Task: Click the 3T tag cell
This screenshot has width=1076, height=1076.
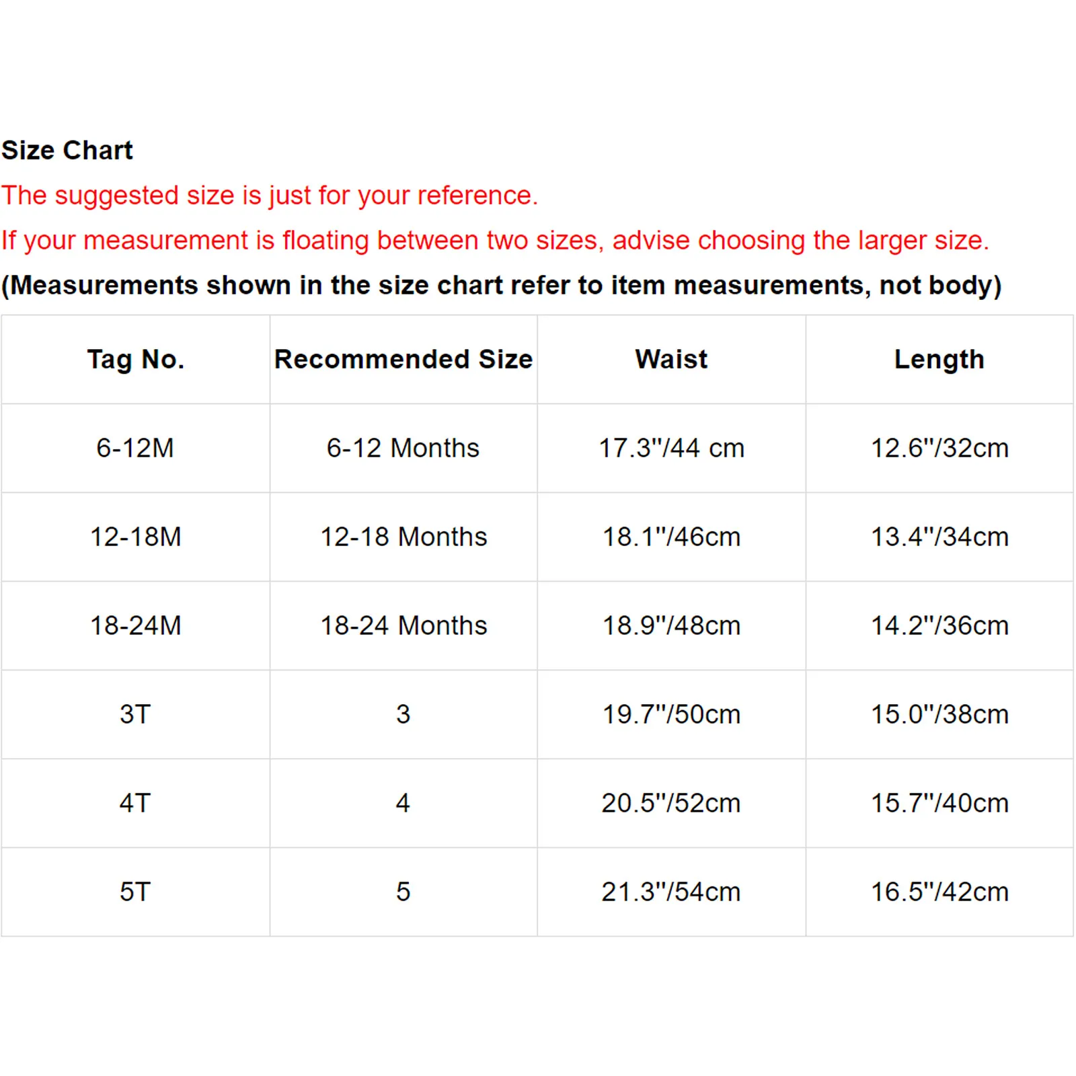Action: [x=135, y=714]
